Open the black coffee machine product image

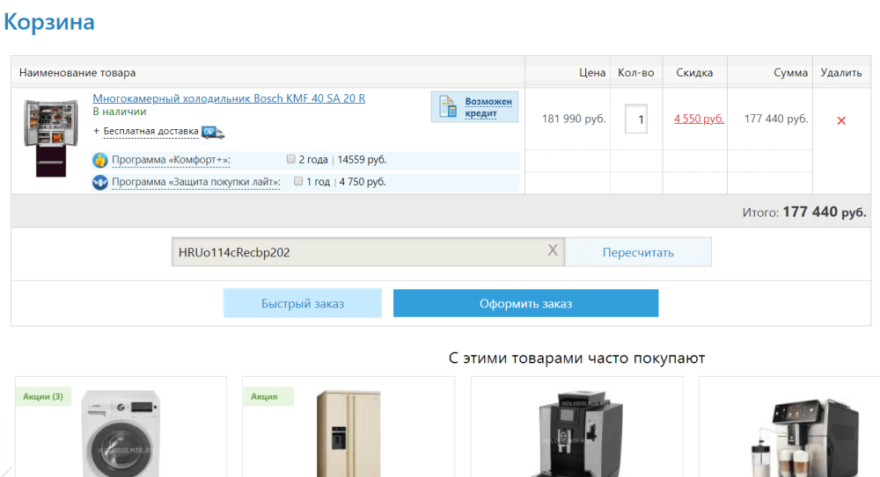[x=577, y=434]
